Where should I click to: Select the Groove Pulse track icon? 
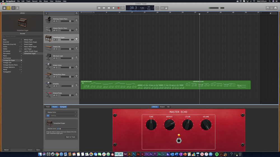tap(48, 94)
